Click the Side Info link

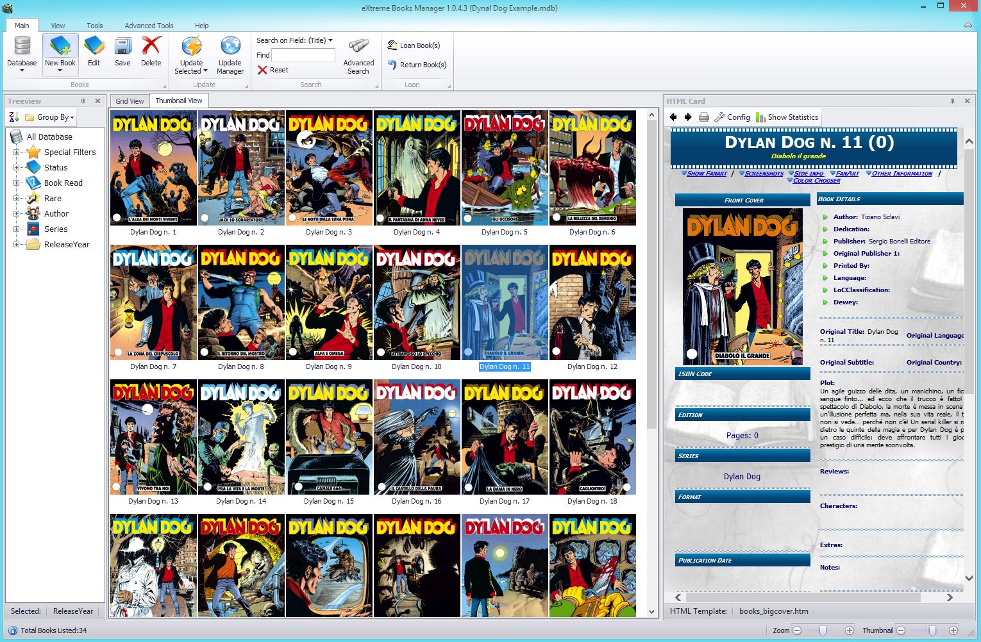pos(809,174)
